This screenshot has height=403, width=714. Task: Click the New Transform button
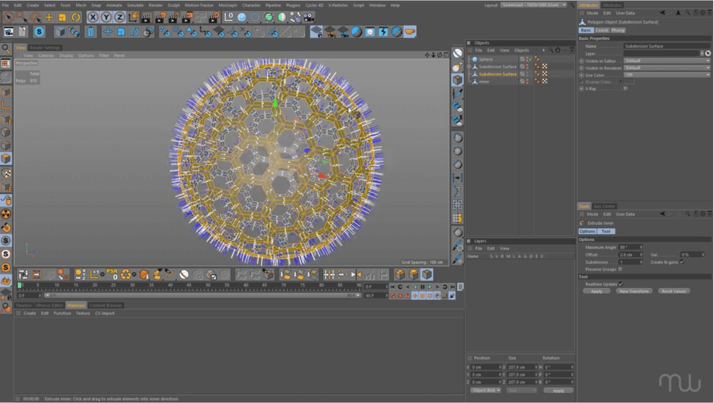pyautogui.click(x=634, y=291)
